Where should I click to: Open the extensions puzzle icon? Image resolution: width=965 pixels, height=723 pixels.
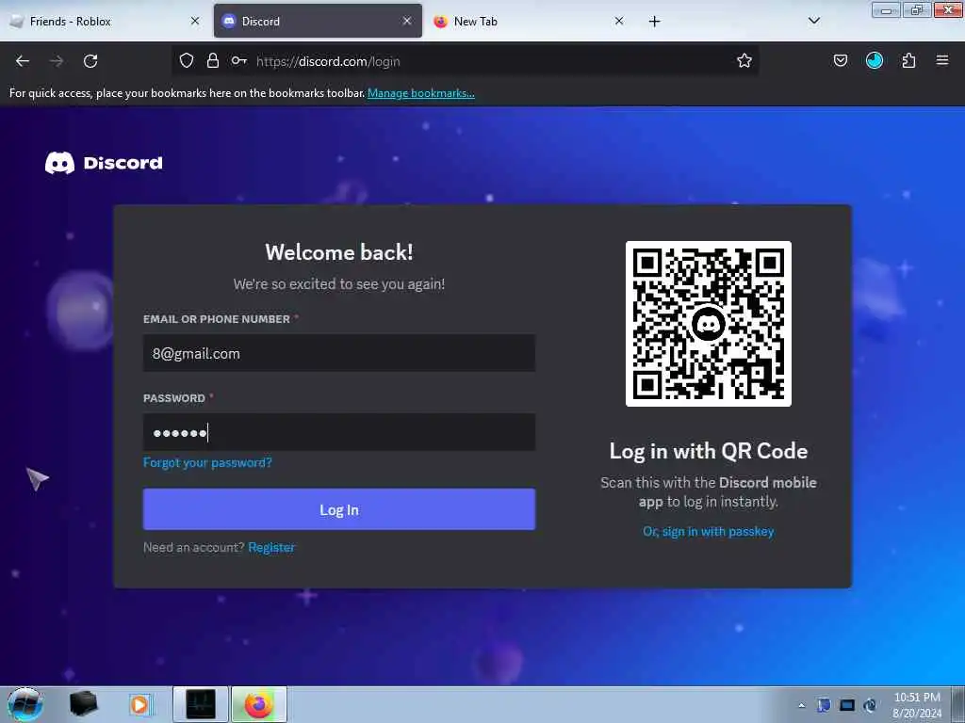908,61
